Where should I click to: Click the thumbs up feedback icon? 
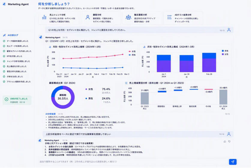point(225,141)
